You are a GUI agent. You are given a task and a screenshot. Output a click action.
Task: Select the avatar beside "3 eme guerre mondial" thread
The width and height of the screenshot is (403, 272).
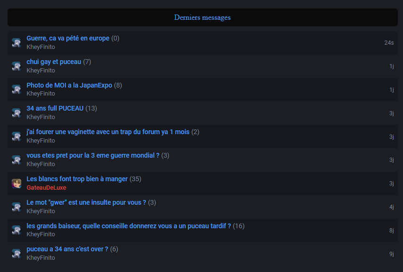16,160
